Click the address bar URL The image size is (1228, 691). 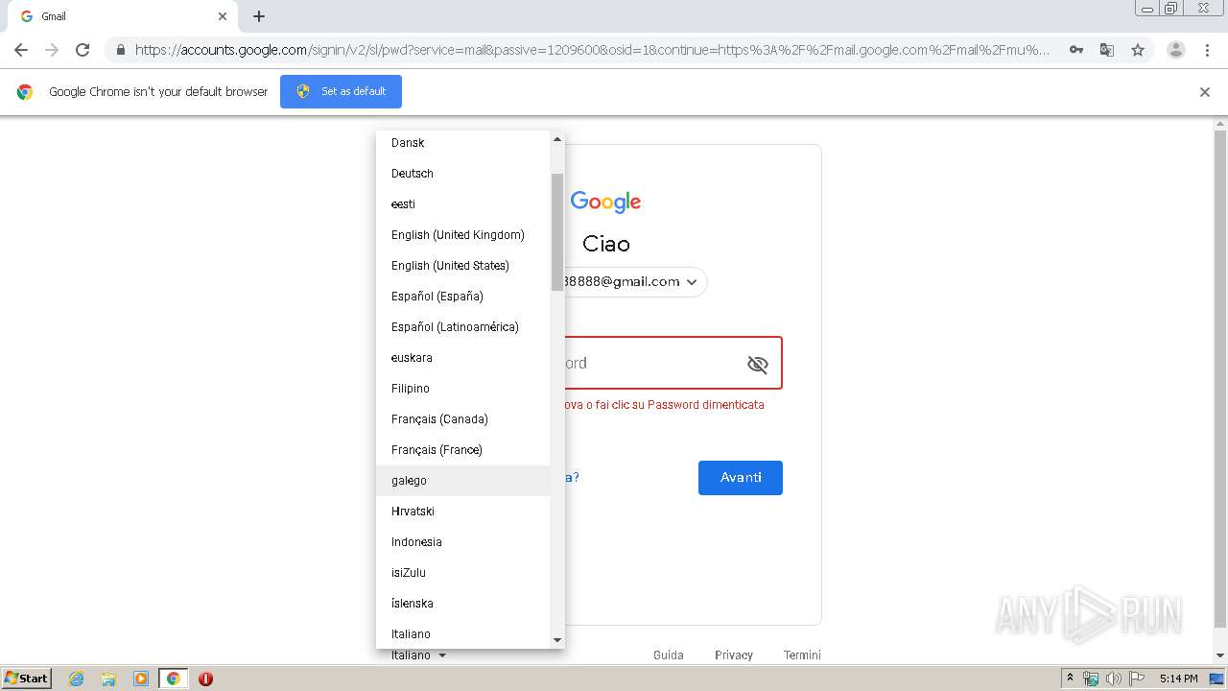[x=592, y=50]
